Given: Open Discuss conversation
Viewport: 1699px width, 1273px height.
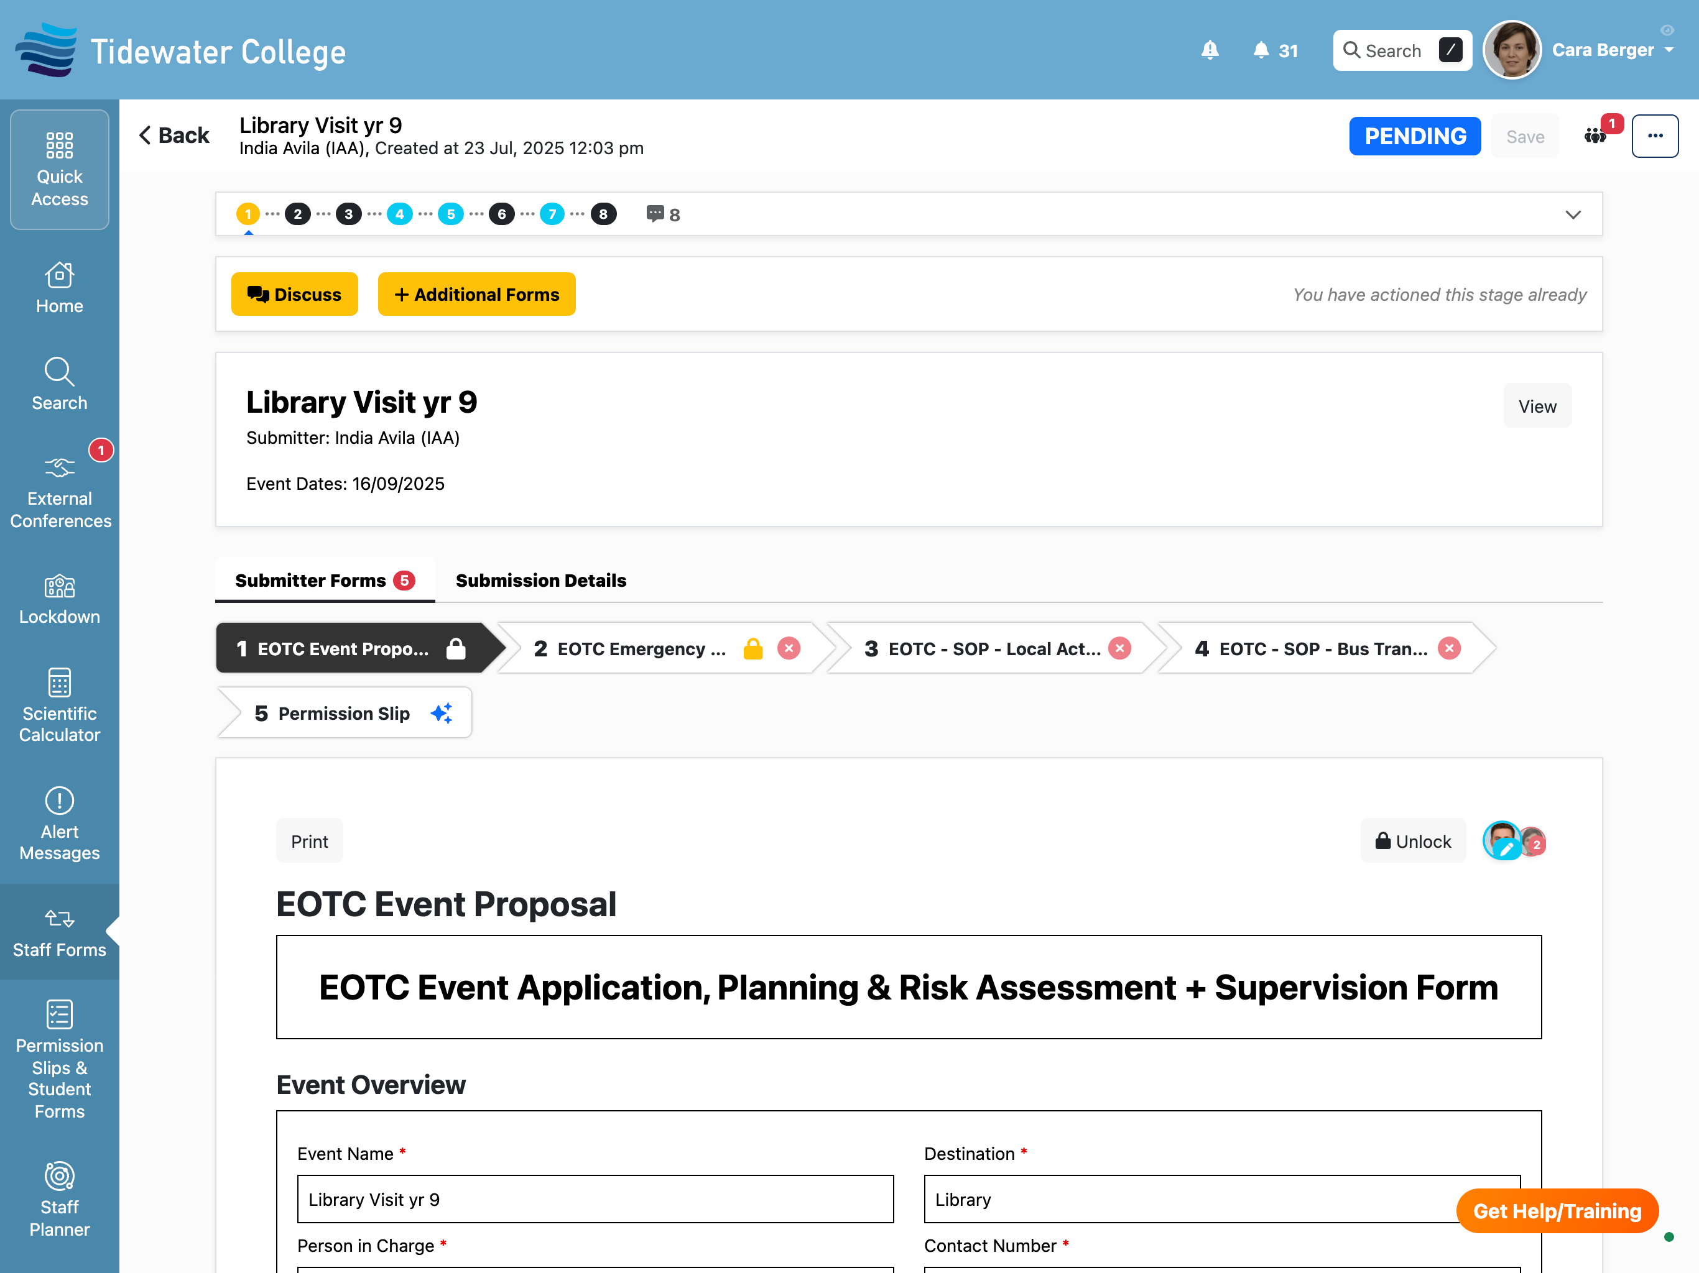Looking at the screenshot, I should [294, 294].
